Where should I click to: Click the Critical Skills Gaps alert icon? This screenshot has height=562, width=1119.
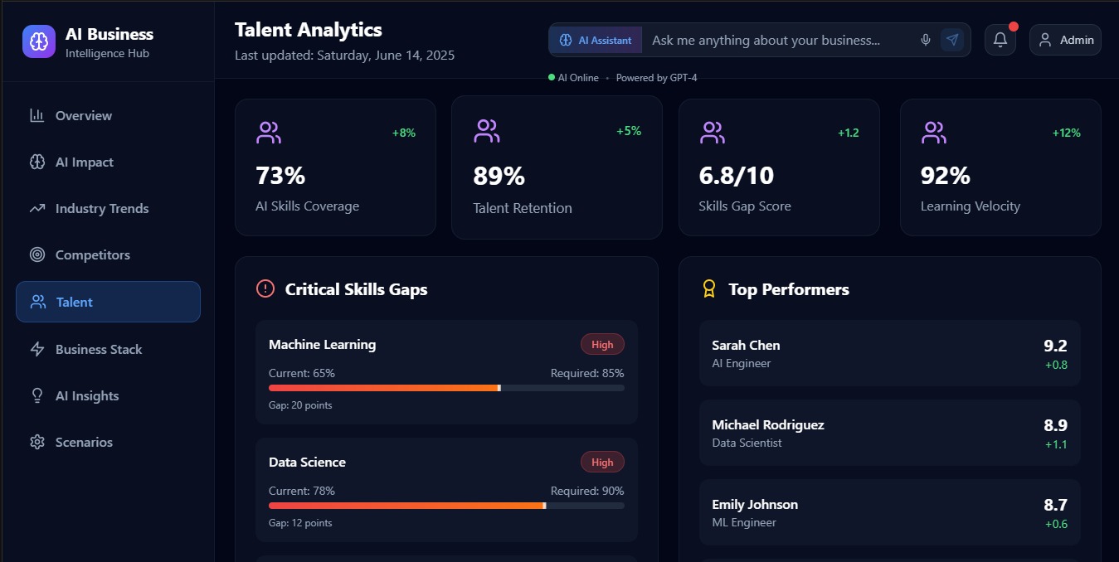tap(265, 288)
